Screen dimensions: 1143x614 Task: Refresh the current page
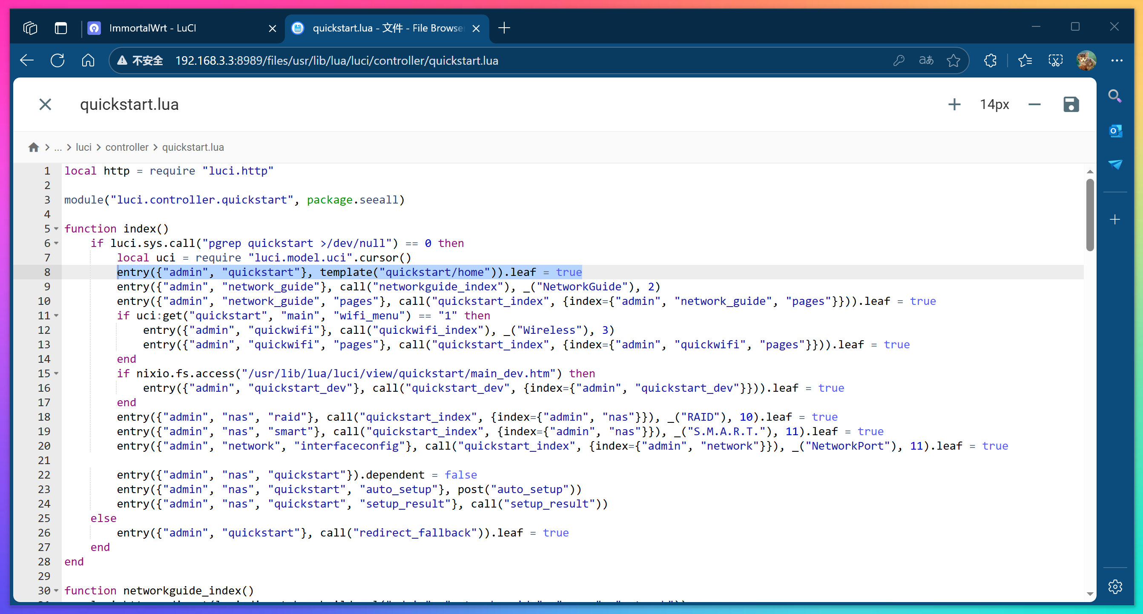pyautogui.click(x=57, y=60)
